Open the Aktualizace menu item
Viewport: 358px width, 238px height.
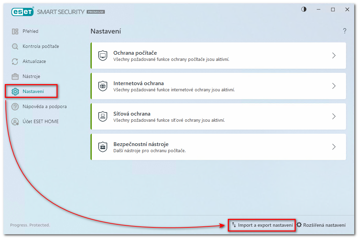tap(34, 62)
